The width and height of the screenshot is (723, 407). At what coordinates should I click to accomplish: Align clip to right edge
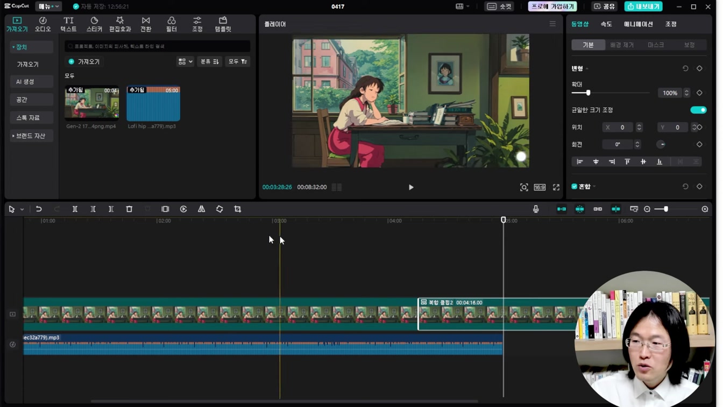(612, 162)
